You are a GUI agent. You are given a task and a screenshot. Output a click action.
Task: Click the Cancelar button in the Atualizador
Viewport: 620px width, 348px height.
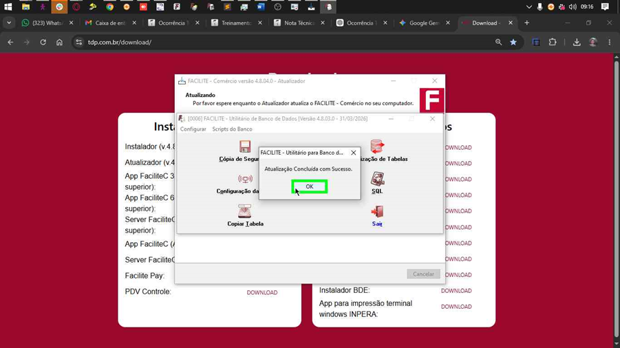coord(423,274)
